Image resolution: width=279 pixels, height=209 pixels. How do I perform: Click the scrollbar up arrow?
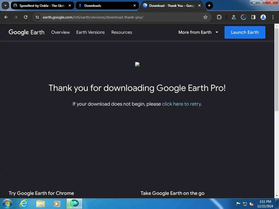[277, 26]
